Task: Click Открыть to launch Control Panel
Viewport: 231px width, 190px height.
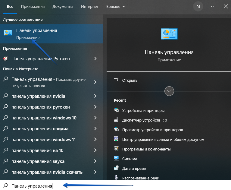Action: point(130,80)
